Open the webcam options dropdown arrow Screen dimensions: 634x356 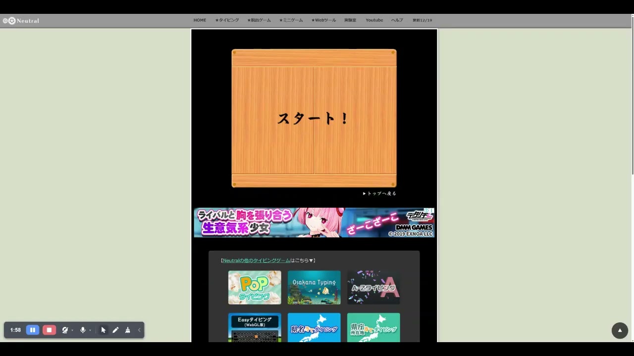pyautogui.click(x=72, y=330)
